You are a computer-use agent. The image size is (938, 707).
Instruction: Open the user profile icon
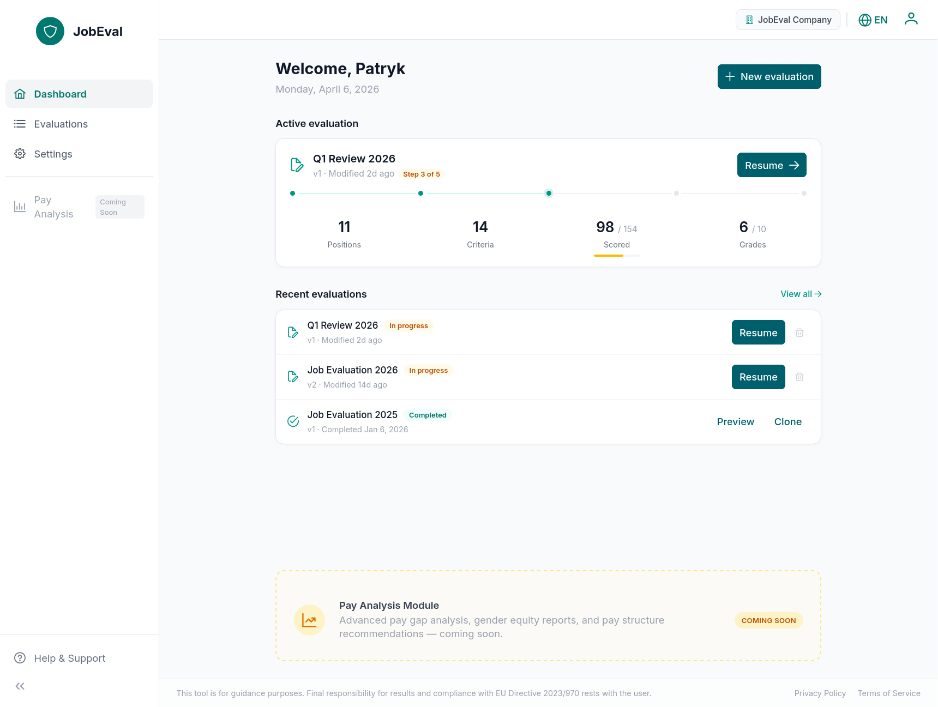tap(911, 19)
